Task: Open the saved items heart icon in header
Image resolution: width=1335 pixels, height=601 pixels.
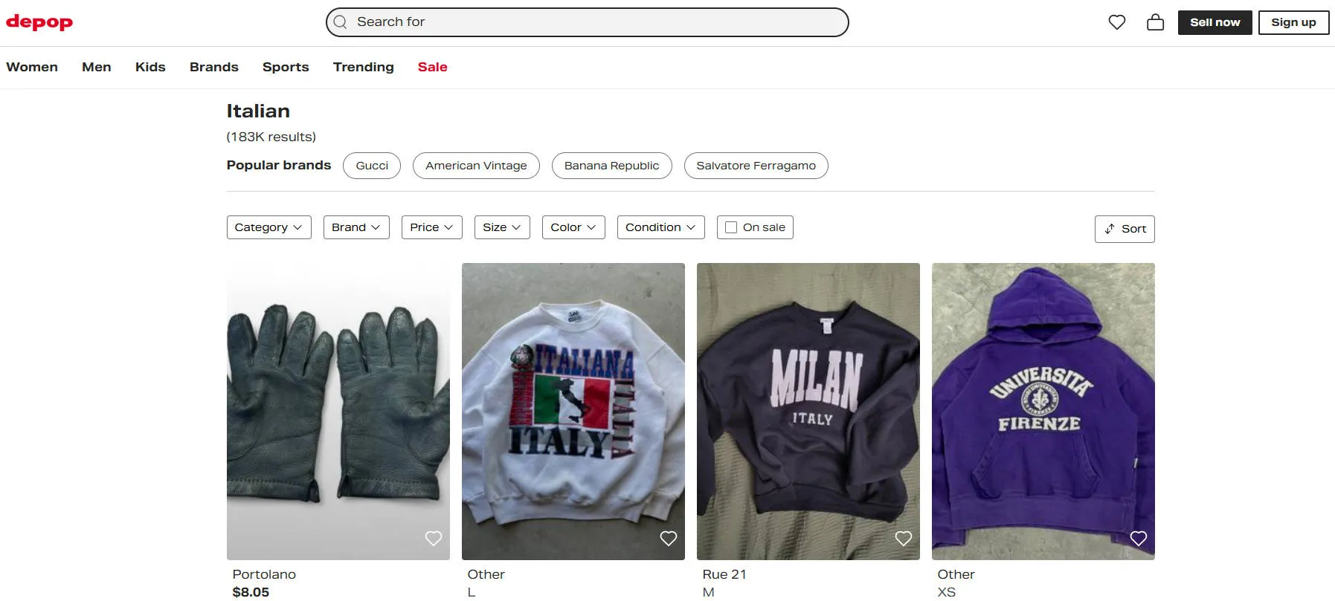Action: (1116, 22)
